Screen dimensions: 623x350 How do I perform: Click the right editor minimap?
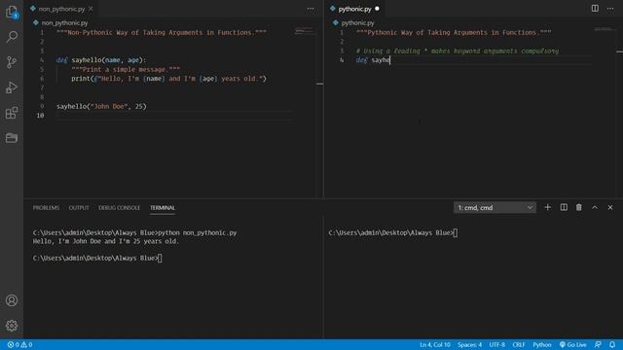pos(604,29)
